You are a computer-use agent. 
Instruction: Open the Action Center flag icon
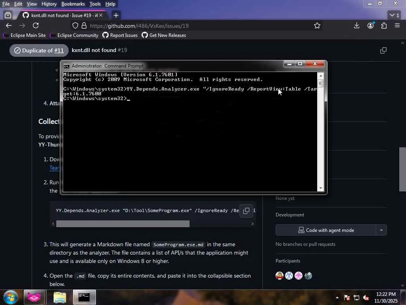(347, 297)
